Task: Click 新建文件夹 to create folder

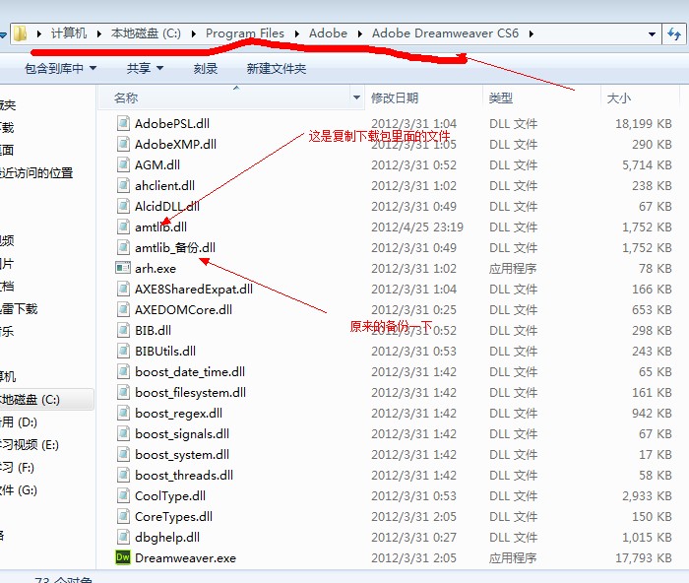Action: point(277,69)
